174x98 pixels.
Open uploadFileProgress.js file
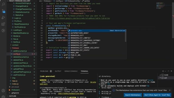(22, 72)
